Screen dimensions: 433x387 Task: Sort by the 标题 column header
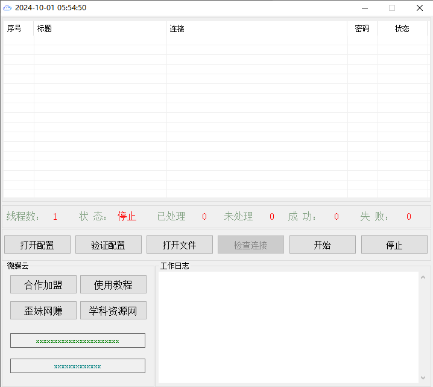(x=100, y=28)
